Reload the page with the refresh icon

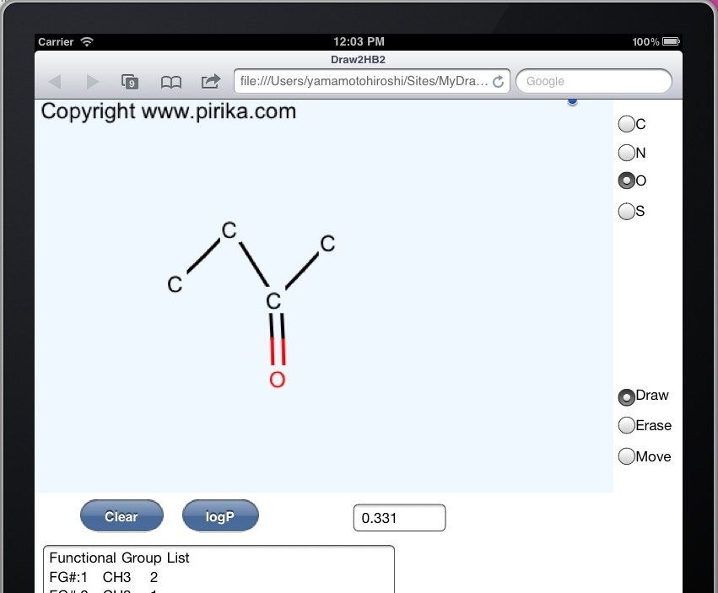point(498,82)
